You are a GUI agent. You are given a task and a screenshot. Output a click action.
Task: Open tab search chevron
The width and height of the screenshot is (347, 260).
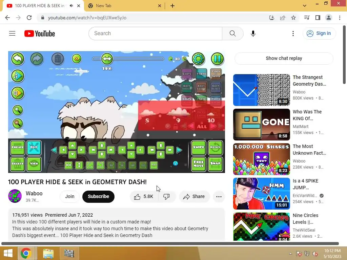305,6
